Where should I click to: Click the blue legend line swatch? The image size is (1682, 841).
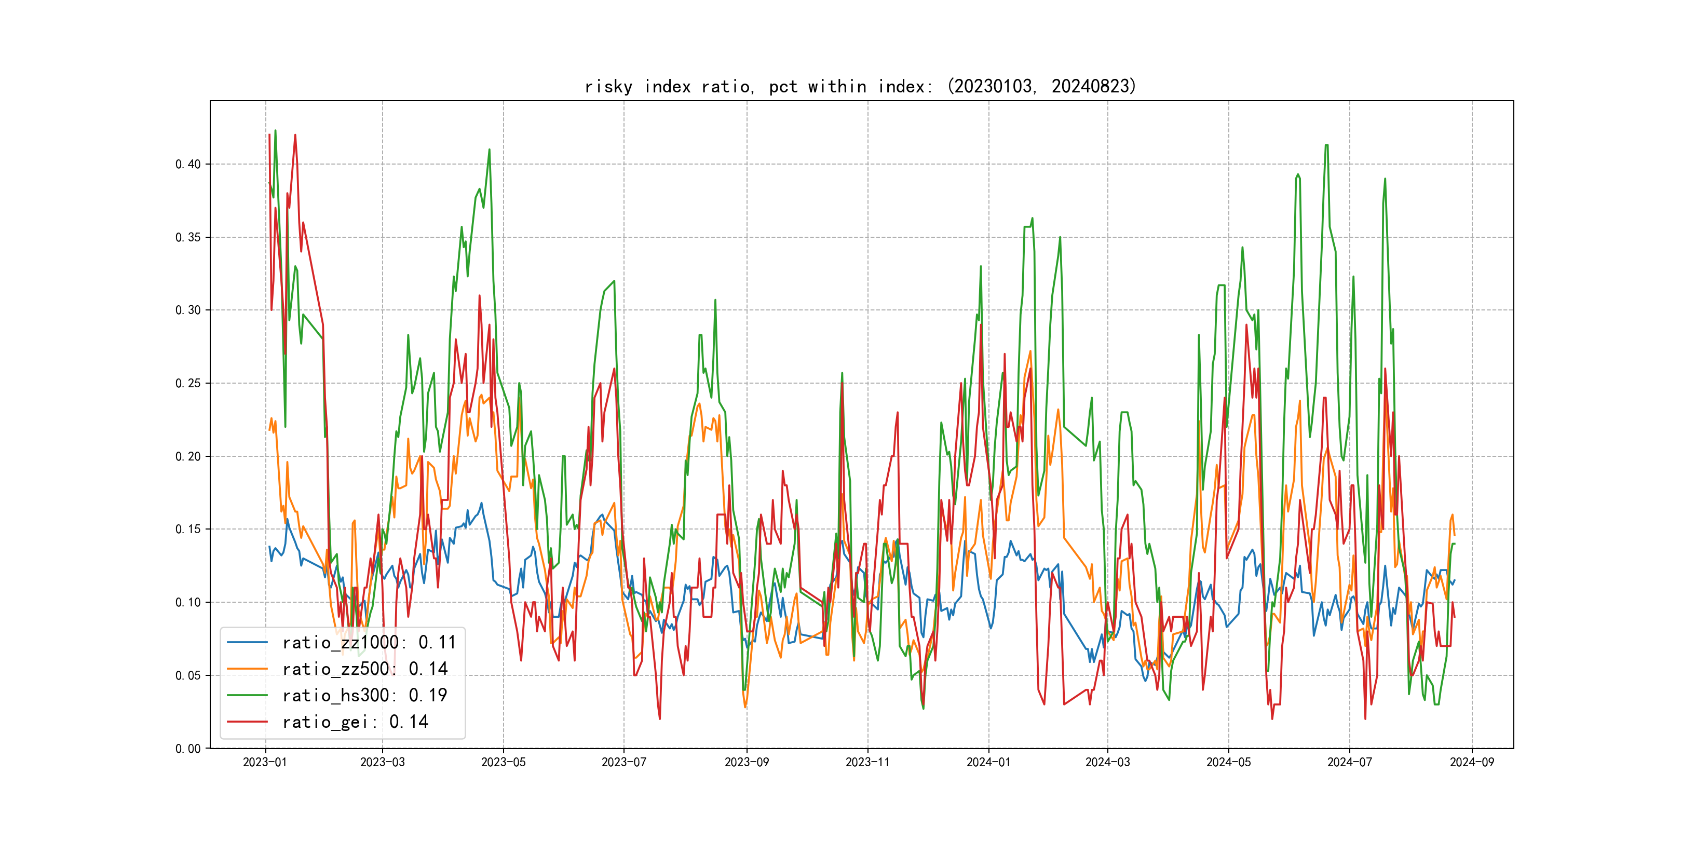(x=247, y=643)
